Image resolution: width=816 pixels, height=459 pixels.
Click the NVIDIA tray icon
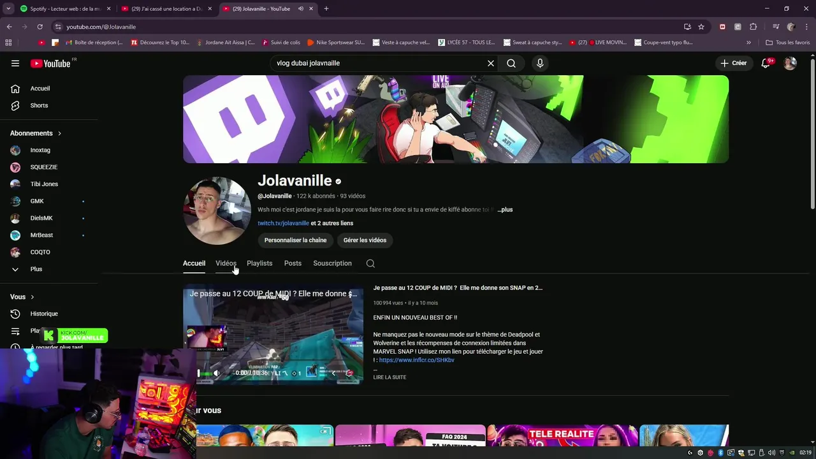click(x=792, y=453)
